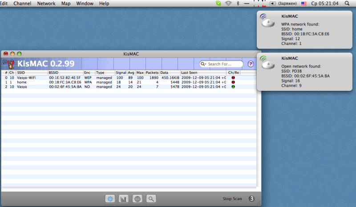Click the Search For field
The image size is (356, 207).
[x=221, y=64]
